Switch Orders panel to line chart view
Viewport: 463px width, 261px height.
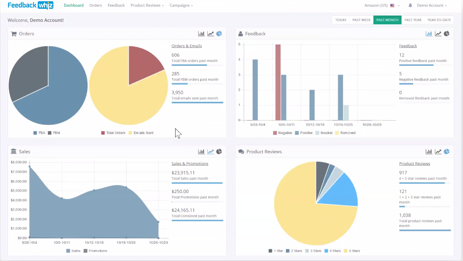click(x=210, y=34)
